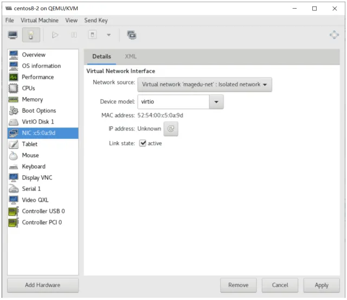Maximize the centos8-2 window
This screenshot has width=347, height=300.
click(x=314, y=9)
